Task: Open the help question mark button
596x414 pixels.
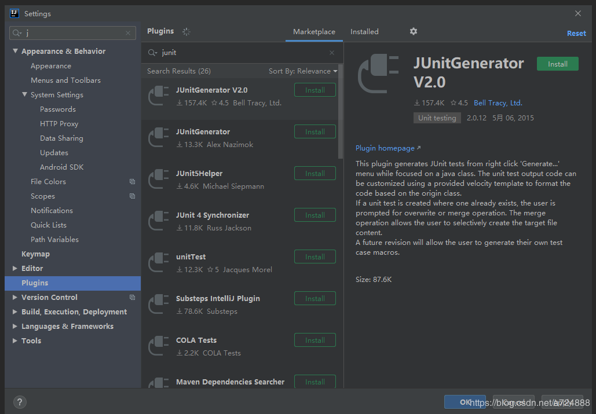Action: pos(20,402)
